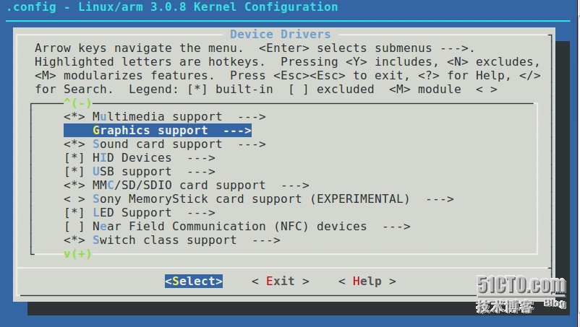
Task: Toggle the Multimedia support <*> tristate
Action: pos(74,117)
